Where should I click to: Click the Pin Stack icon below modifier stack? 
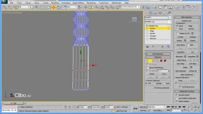click(147, 47)
